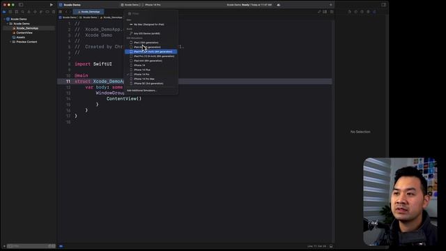
Task: Open the Report navigator icon
Action: (54, 12)
